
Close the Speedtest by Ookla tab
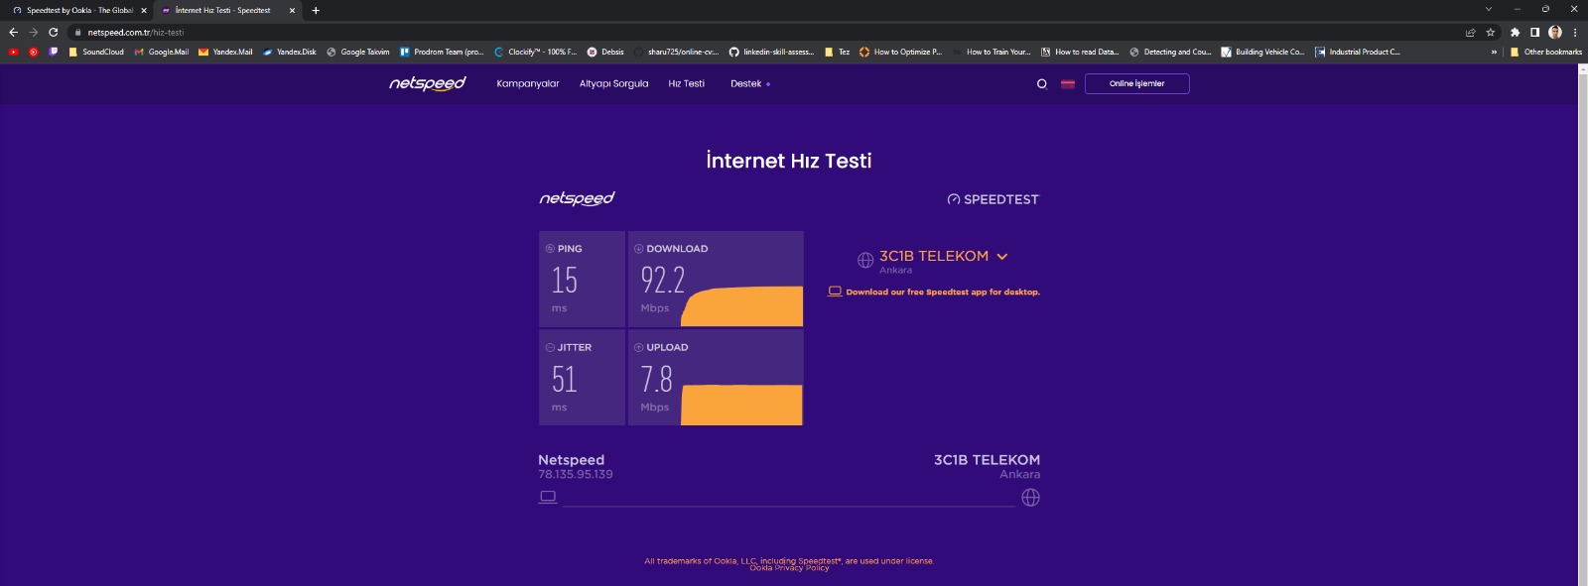click(144, 11)
